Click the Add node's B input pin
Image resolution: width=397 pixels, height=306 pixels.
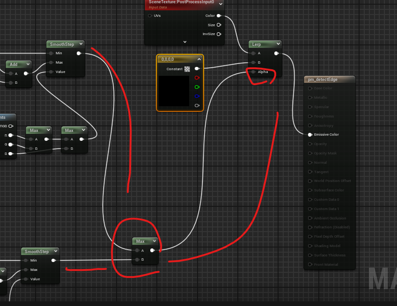click(x=11, y=83)
